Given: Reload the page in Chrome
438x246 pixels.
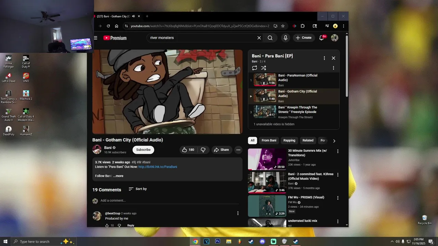Looking at the screenshot, I should (x=108, y=26).
